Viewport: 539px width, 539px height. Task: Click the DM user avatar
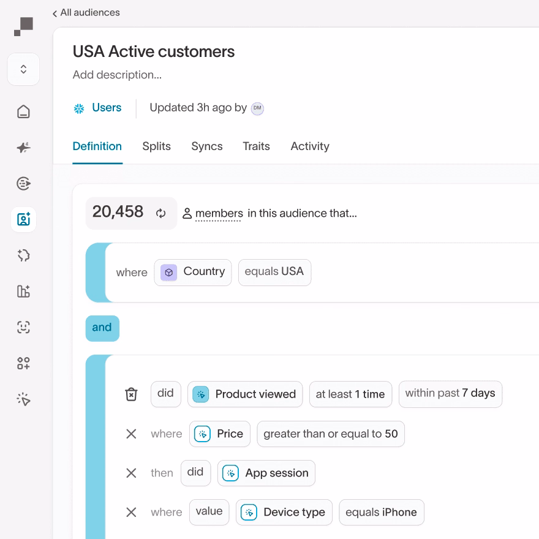pyautogui.click(x=257, y=108)
